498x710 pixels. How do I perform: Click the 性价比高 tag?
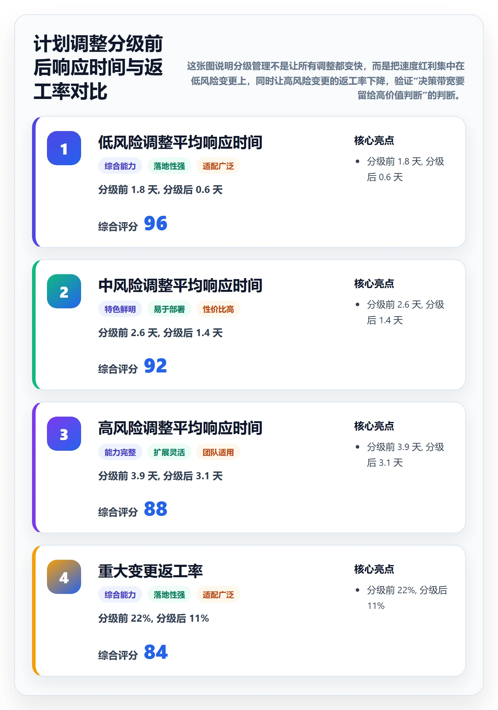[218, 309]
